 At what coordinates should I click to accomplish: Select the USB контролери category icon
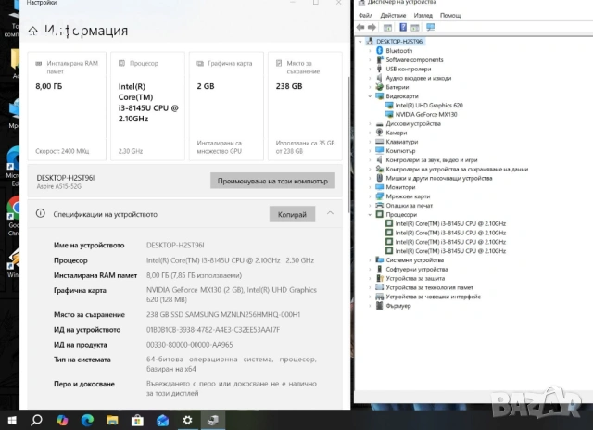coord(379,69)
